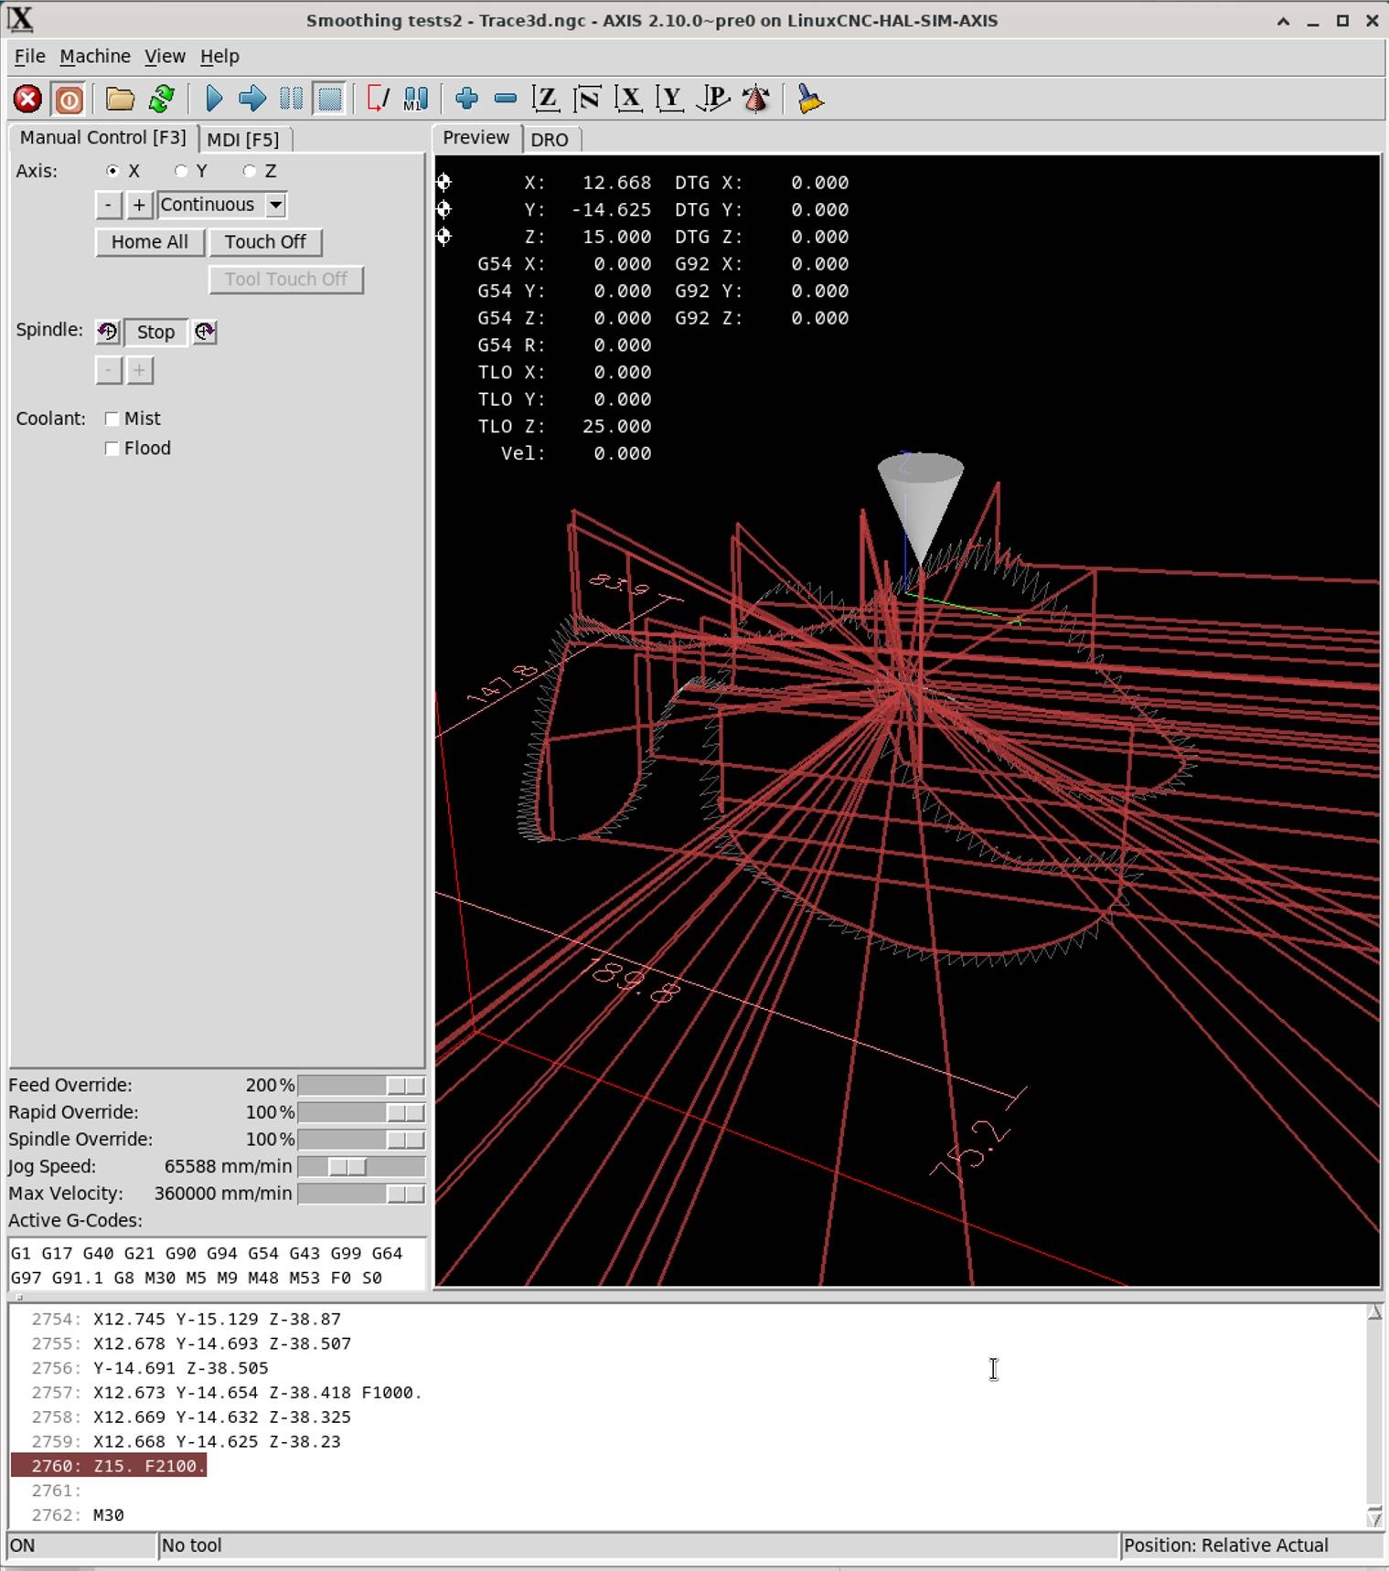Reload the current file with the green arrows icon
This screenshot has height=1571, width=1389.
click(x=162, y=99)
